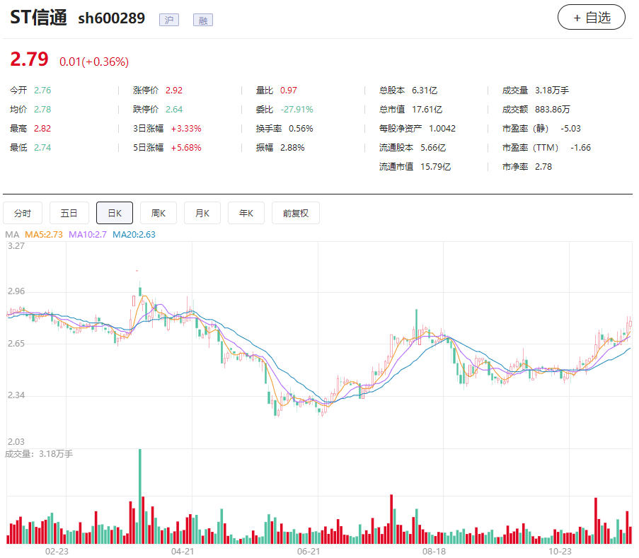Click the 沪 exchange badge icon
639x558 pixels.
point(169,20)
